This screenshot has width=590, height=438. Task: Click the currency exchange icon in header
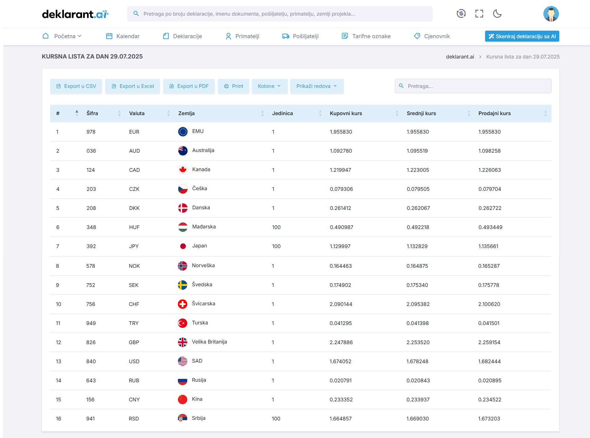(461, 14)
